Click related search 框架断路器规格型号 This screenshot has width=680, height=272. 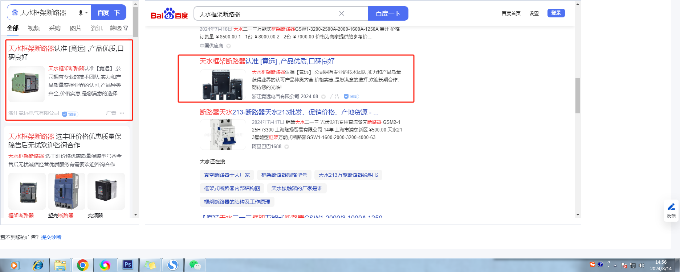point(284,175)
